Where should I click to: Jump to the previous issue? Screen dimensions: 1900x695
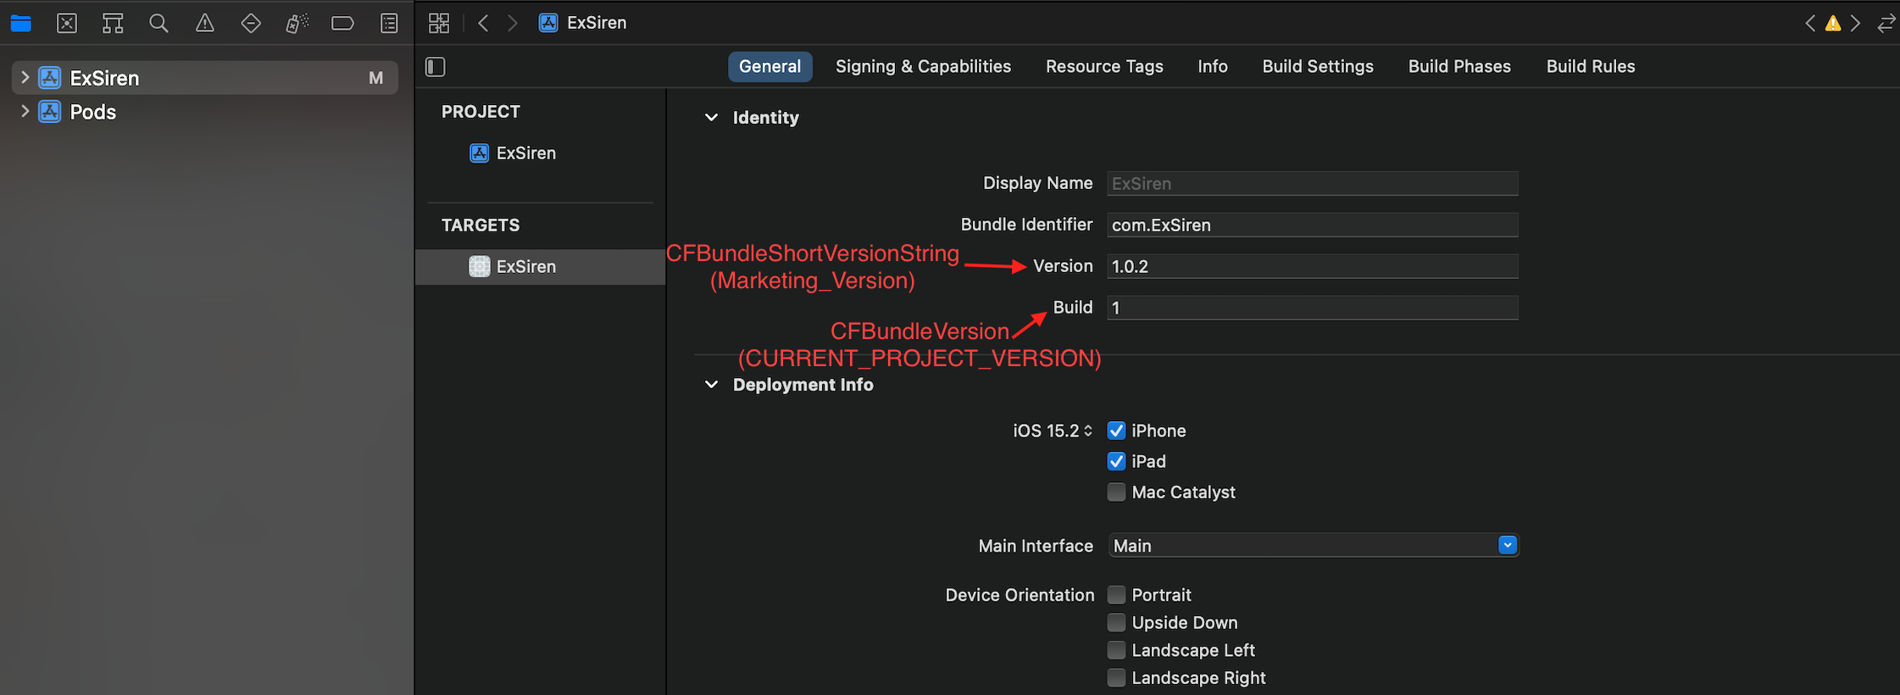pos(1810,23)
